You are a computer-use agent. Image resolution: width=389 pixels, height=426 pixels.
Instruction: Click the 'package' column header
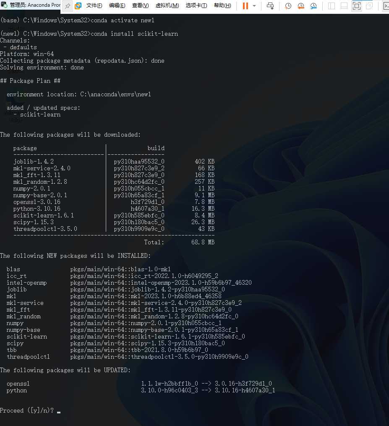(x=25, y=148)
